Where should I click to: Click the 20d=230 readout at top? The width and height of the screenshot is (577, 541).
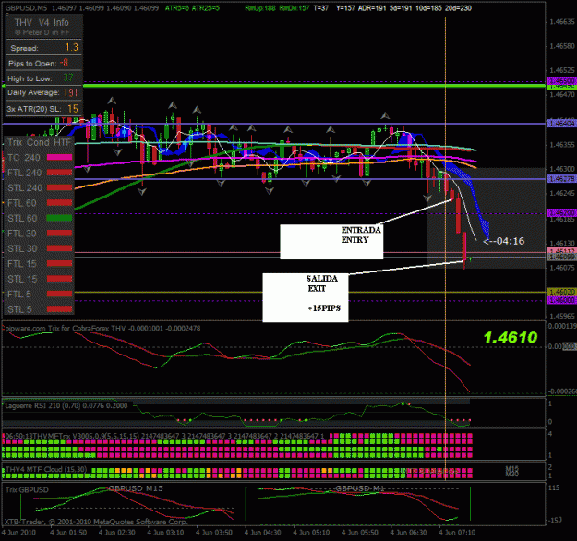(x=458, y=7)
